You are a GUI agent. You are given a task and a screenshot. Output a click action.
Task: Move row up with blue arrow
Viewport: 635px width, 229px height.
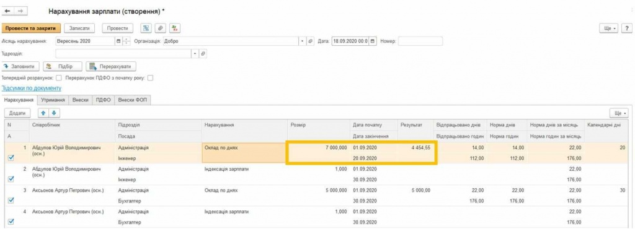pos(43,113)
